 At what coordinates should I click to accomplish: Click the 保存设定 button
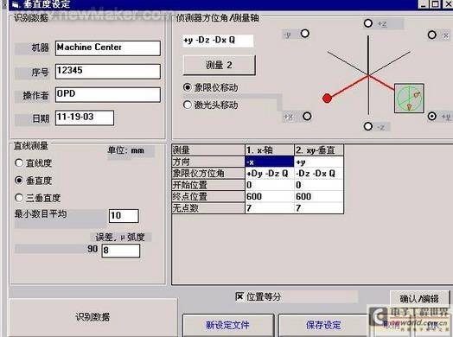point(323,325)
